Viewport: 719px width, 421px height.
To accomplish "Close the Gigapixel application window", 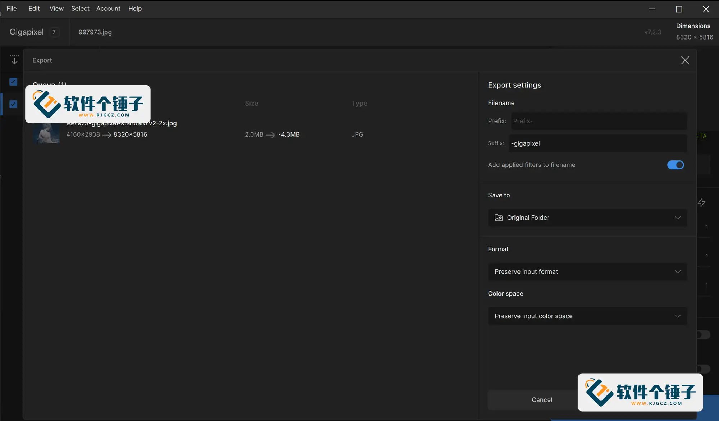I will [706, 9].
